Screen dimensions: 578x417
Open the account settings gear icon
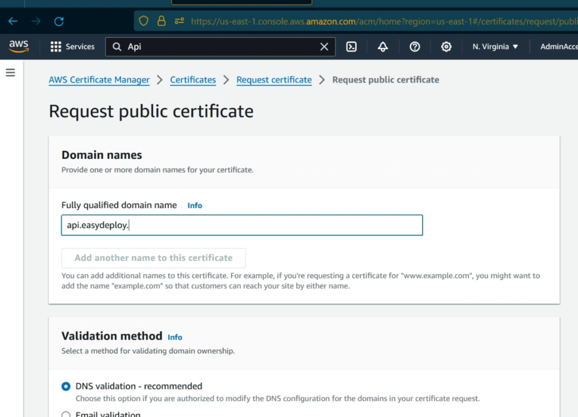click(446, 46)
